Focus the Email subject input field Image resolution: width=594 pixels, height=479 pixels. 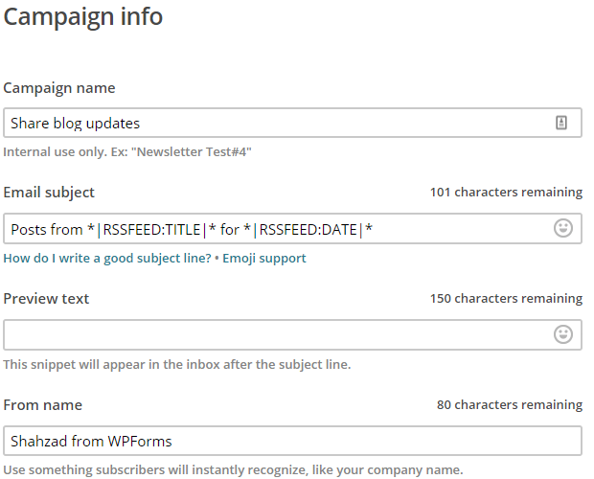[x=292, y=229]
